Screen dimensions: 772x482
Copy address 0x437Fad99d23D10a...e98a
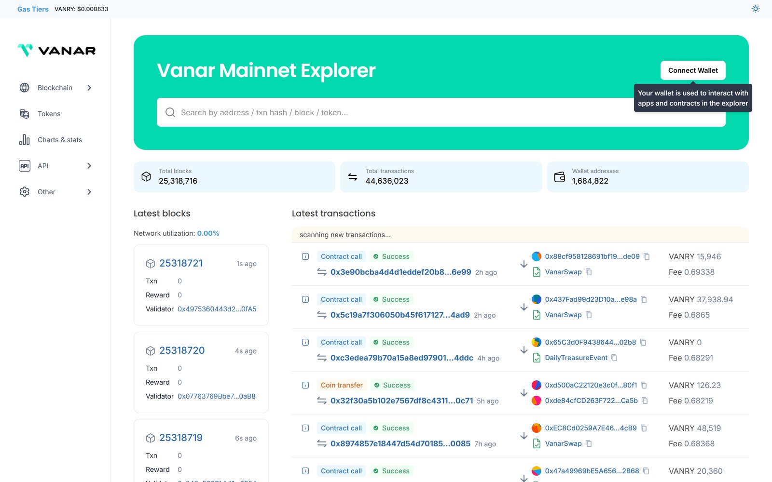pos(644,299)
